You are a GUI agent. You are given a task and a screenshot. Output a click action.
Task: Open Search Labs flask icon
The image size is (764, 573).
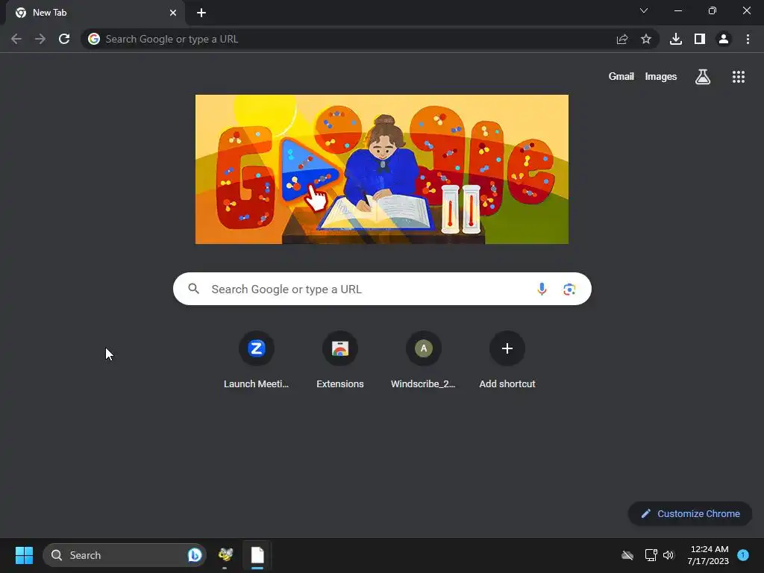pos(703,77)
